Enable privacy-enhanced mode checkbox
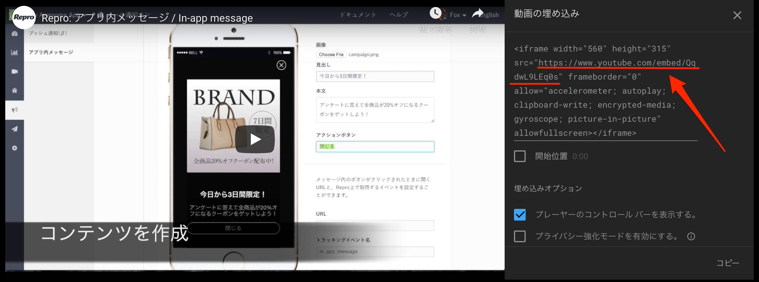Image resolution: width=759 pixels, height=282 pixels. (520, 236)
